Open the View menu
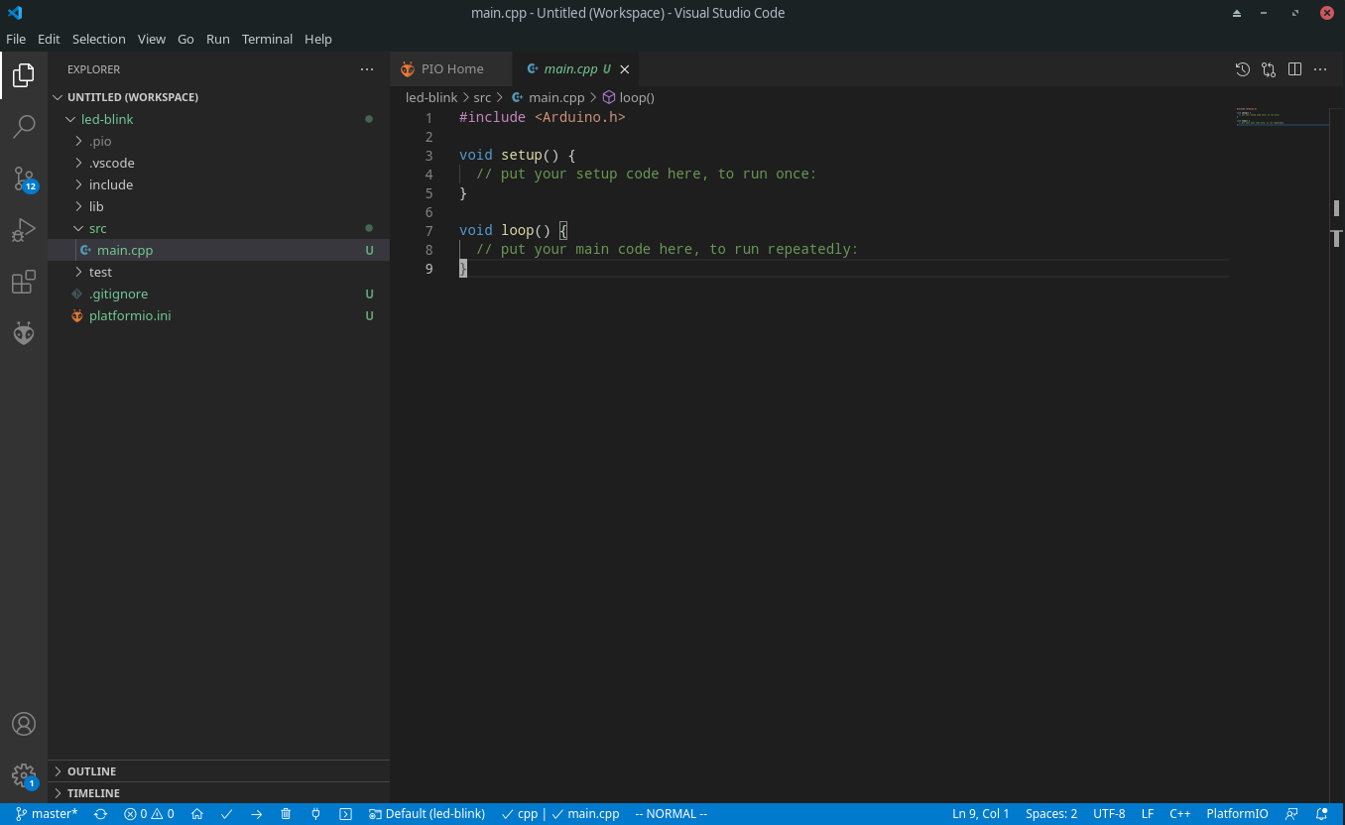The width and height of the screenshot is (1345, 825). [152, 39]
